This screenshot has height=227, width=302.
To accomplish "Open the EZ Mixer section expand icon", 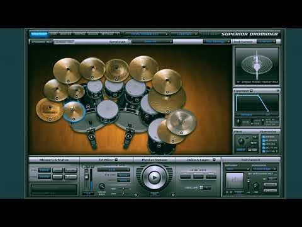I will pyautogui.click(x=116, y=160).
